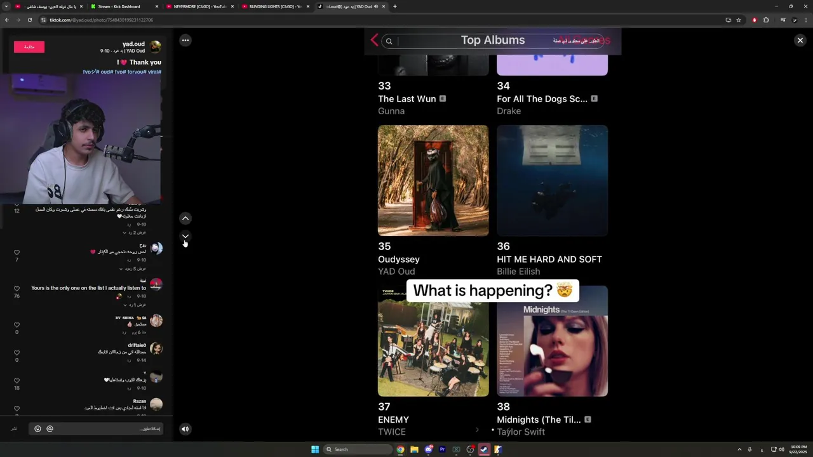Open the driftale0 commenter avatar
The image size is (813, 457).
click(156, 348)
